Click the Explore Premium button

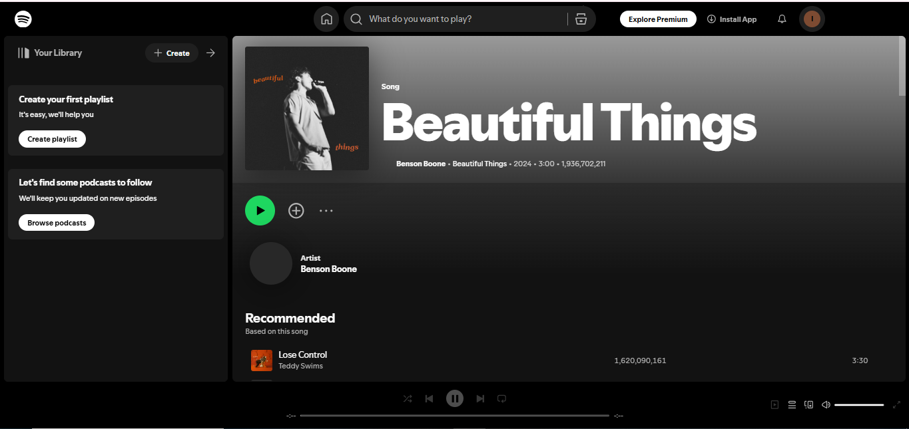(x=658, y=19)
